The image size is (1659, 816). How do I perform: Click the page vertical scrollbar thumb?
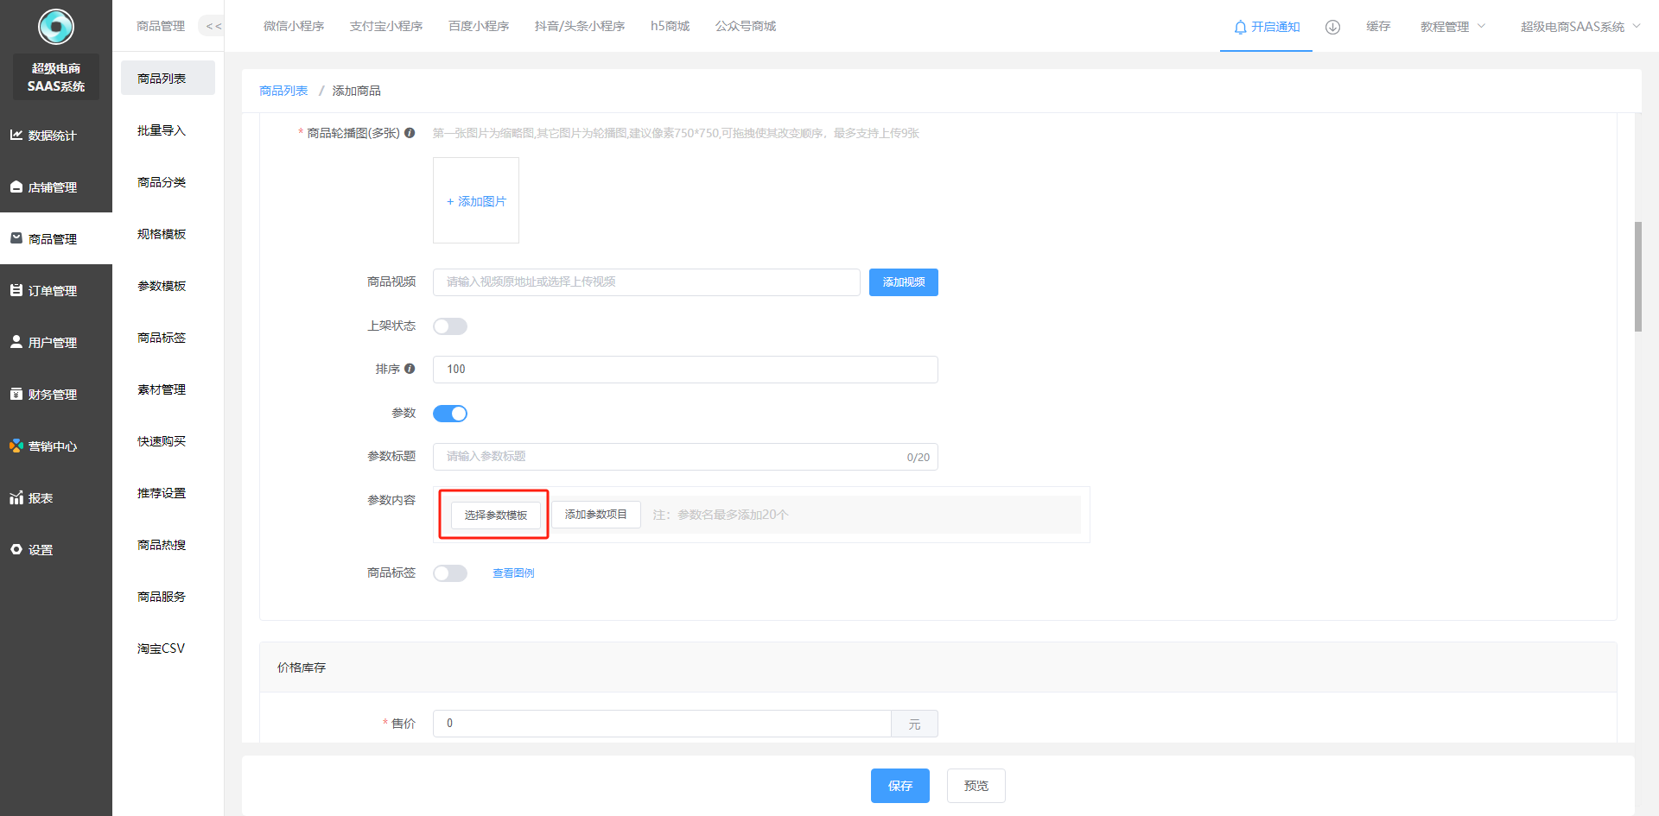[x=1637, y=276]
